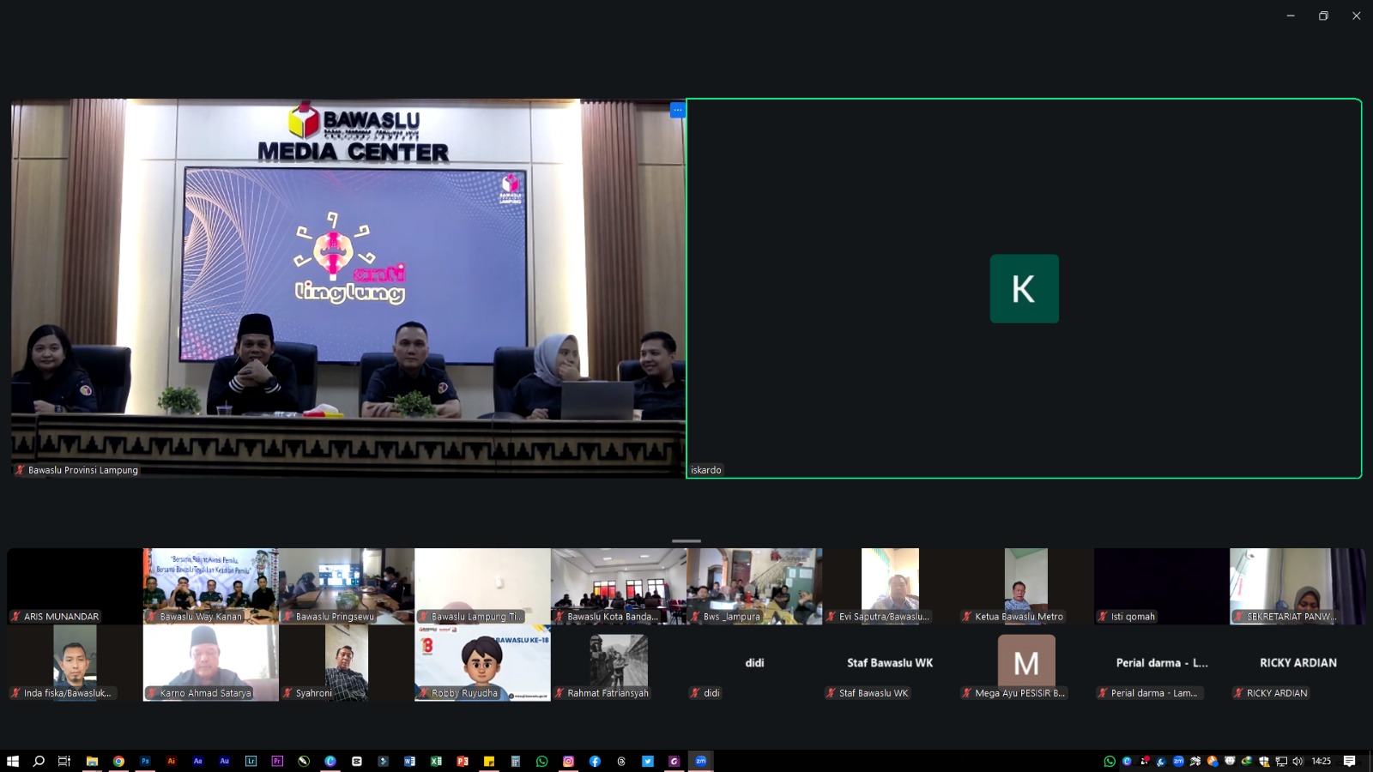This screenshot has width=1373, height=772.
Task: Open Windows taskbar search
Action: point(39,761)
